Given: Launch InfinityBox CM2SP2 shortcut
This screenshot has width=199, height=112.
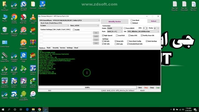Looking at the screenshot, I should (14, 57).
